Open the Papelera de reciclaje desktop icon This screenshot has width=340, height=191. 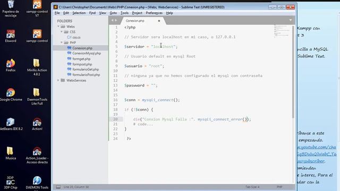point(11,8)
